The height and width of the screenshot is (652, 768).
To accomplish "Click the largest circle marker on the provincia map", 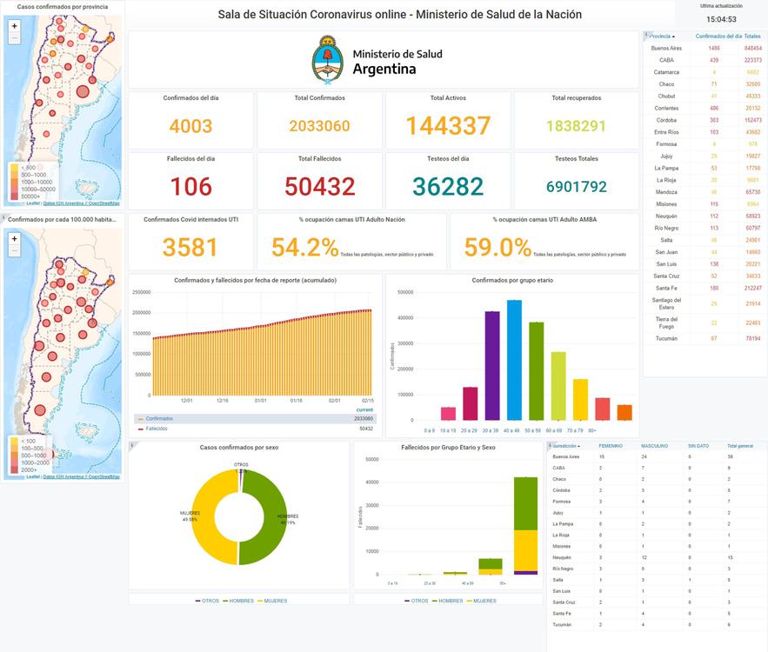I will [x=83, y=91].
